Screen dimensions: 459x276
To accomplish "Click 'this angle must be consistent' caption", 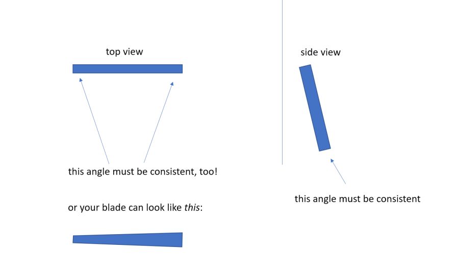I will click(358, 199).
